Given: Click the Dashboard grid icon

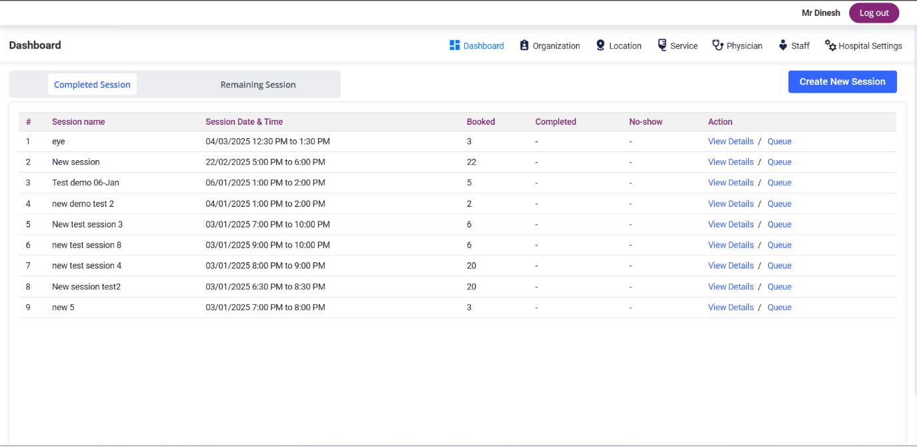Looking at the screenshot, I should (x=455, y=45).
